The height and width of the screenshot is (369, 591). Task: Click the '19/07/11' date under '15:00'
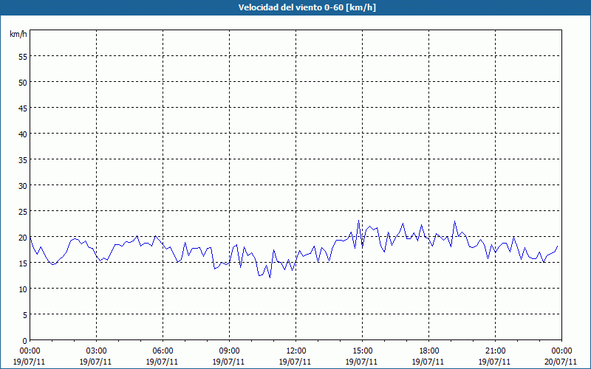tap(362, 362)
